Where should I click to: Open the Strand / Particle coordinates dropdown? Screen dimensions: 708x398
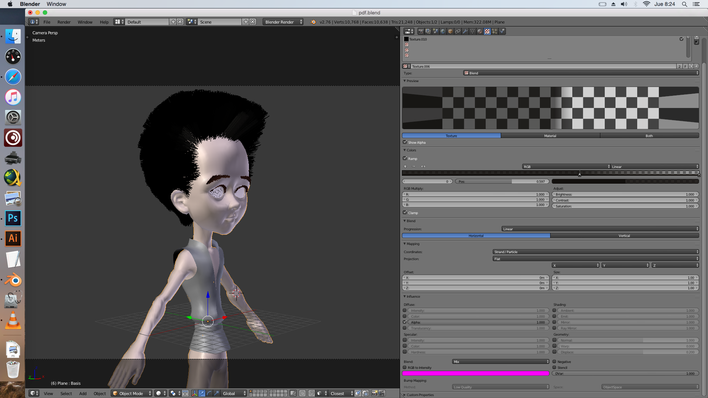click(x=595, y=252)
